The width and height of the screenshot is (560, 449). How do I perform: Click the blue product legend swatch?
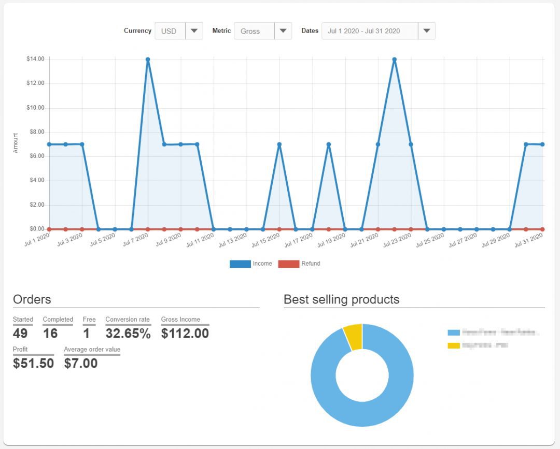click(454, 333)
